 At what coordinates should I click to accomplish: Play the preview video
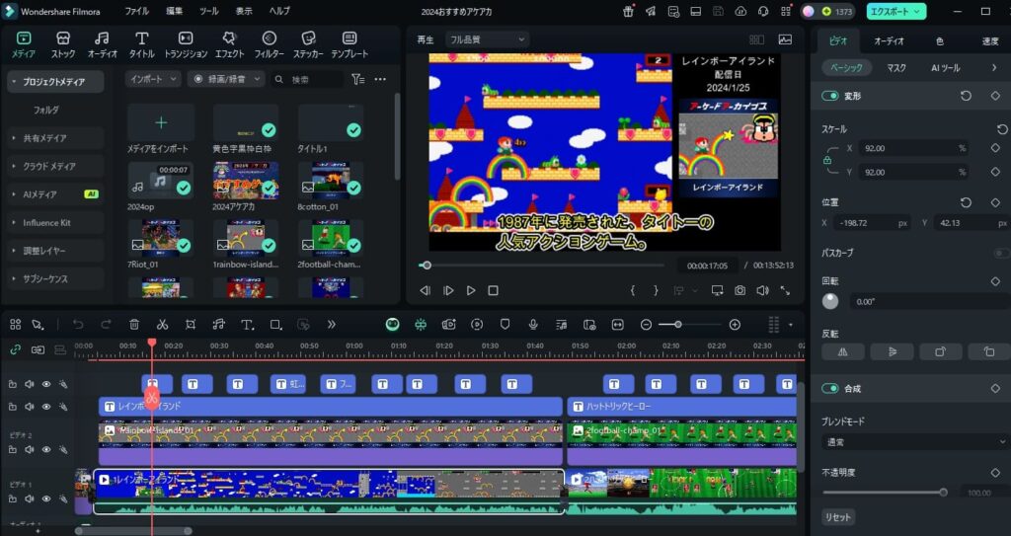(471, 291)
